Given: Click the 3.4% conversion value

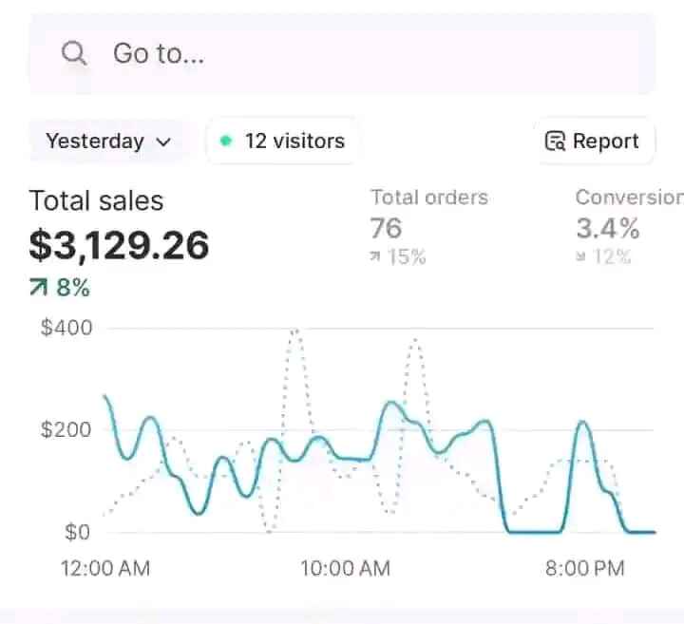Looking at the screenshot, I should [x=607, y=228].
